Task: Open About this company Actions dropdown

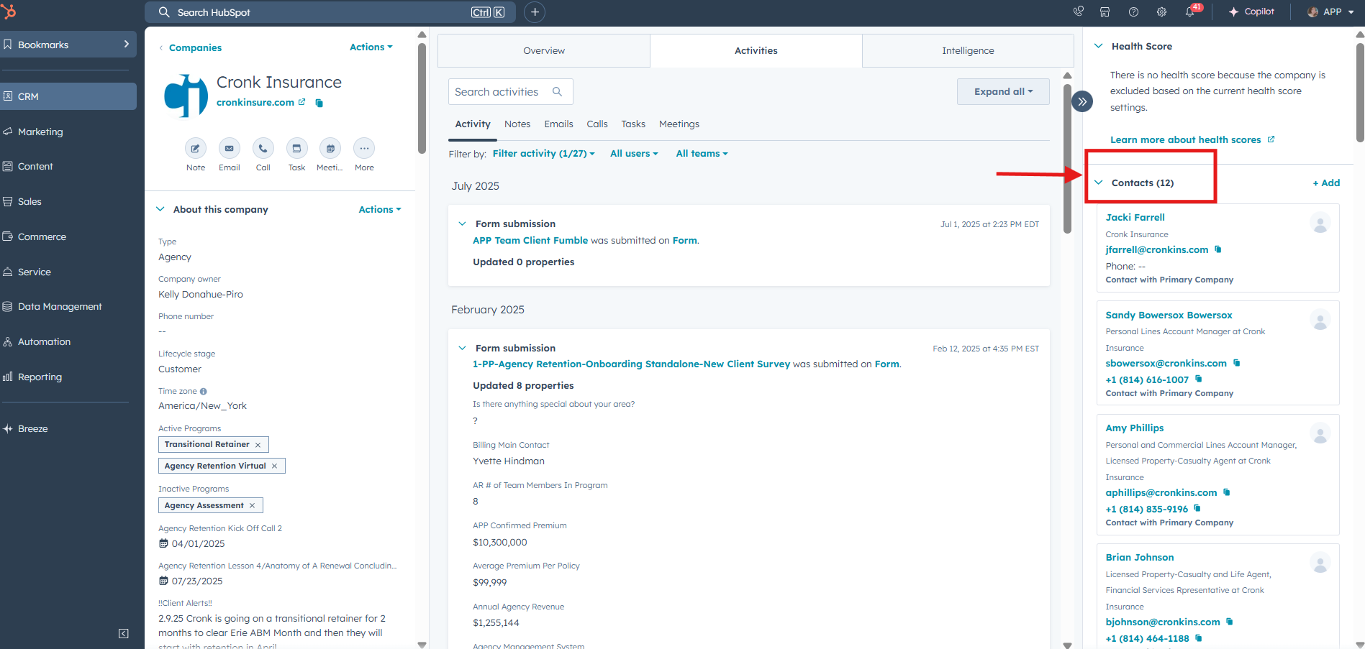Action: (x=380, y=209)
